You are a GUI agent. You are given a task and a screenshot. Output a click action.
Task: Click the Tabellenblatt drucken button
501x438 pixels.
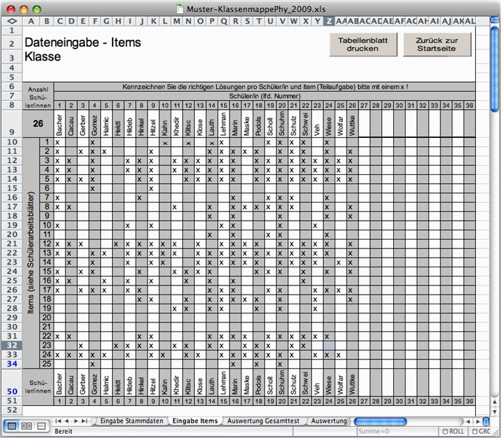363,45
